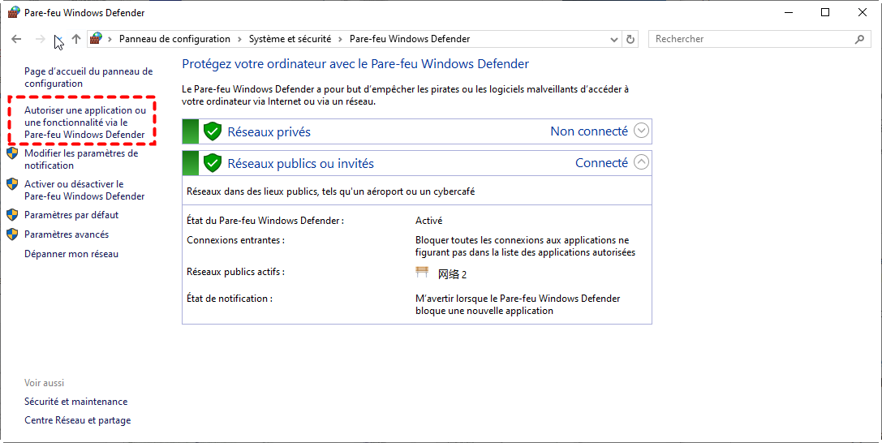Open Paramètres avancés link
This screenshot has width=882, height=443.
click(67, 234)
